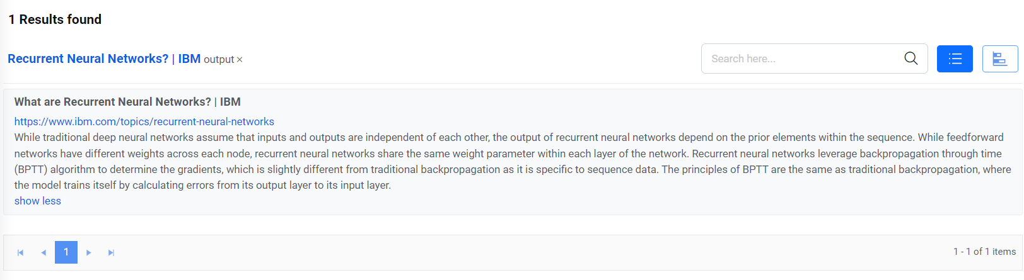Select page 1 in pagination
This screenshot has width=1024, height=280.
[x=66, y=252]
